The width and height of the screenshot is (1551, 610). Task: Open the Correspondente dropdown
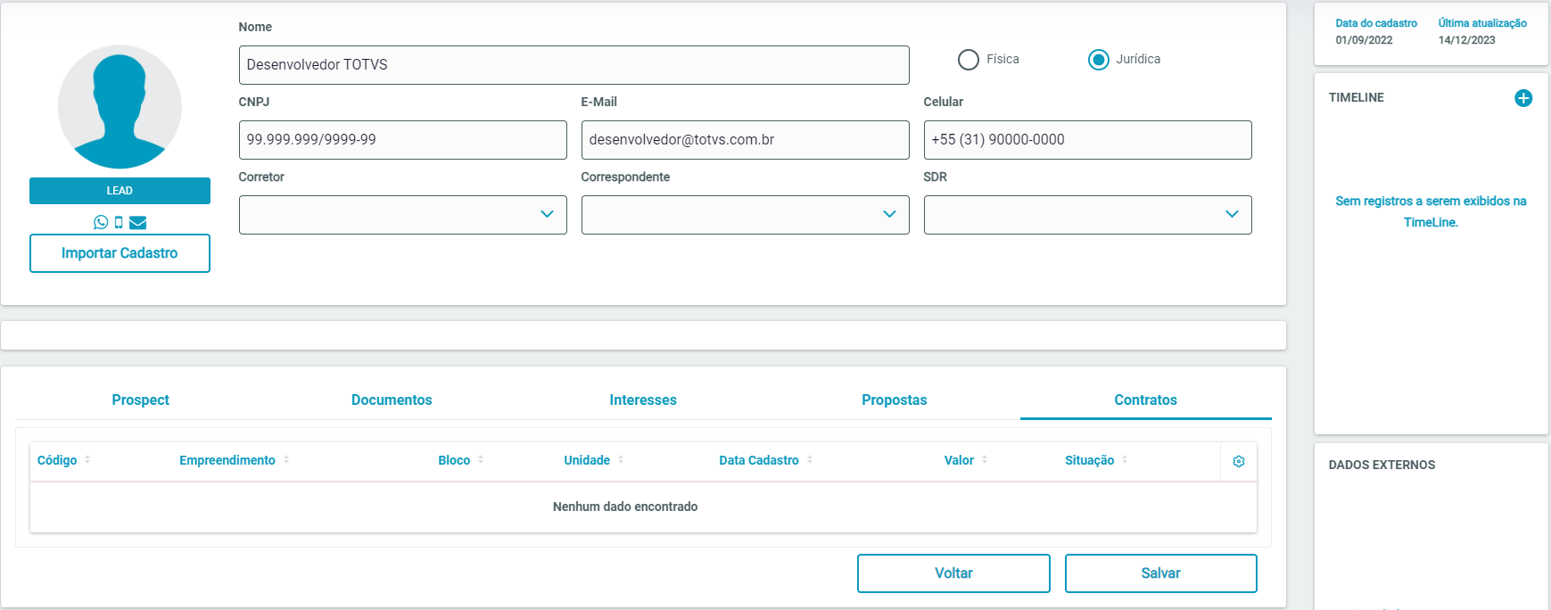[745, 215]
